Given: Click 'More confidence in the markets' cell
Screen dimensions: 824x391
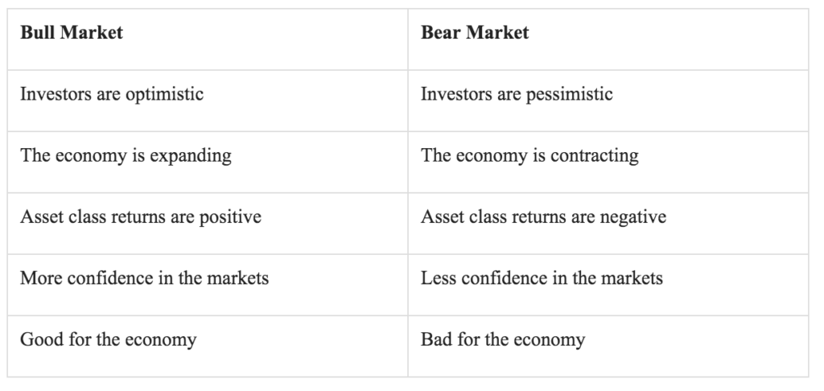Looking at the screenshot, I should 208,285.
